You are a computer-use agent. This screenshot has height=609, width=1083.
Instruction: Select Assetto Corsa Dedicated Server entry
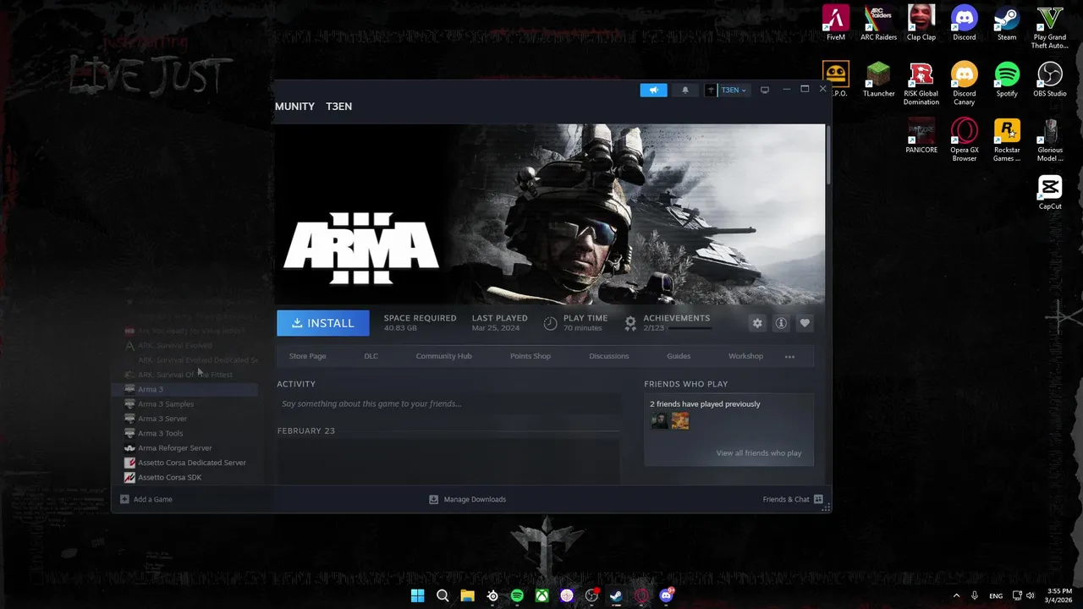pos(184,463)
